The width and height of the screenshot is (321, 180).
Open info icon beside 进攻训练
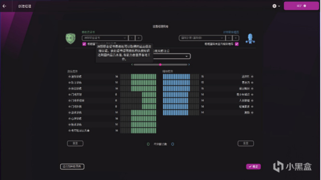[69, 77]
